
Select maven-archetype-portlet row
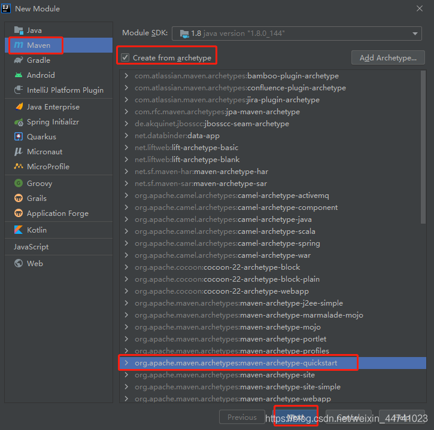click(272, 338)
